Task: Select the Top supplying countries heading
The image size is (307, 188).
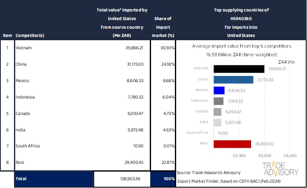Action: coord(241,10)
